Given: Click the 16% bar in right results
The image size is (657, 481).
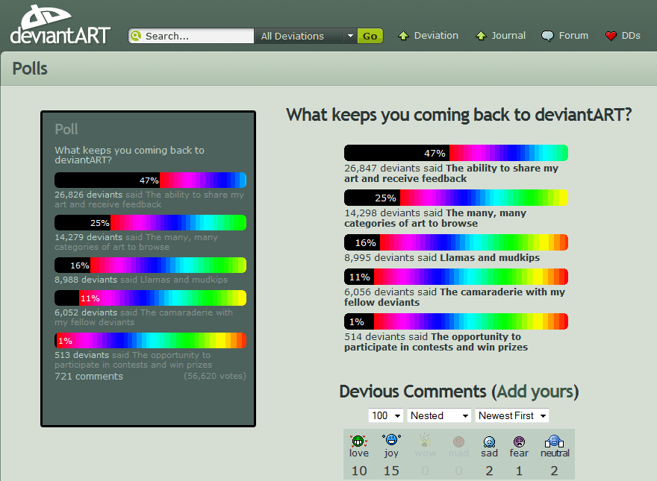Looking at the screenshot, I should 456,242.
